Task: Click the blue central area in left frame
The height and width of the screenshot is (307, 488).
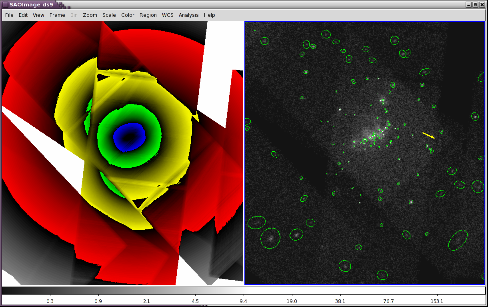Action: pos(129,137)
